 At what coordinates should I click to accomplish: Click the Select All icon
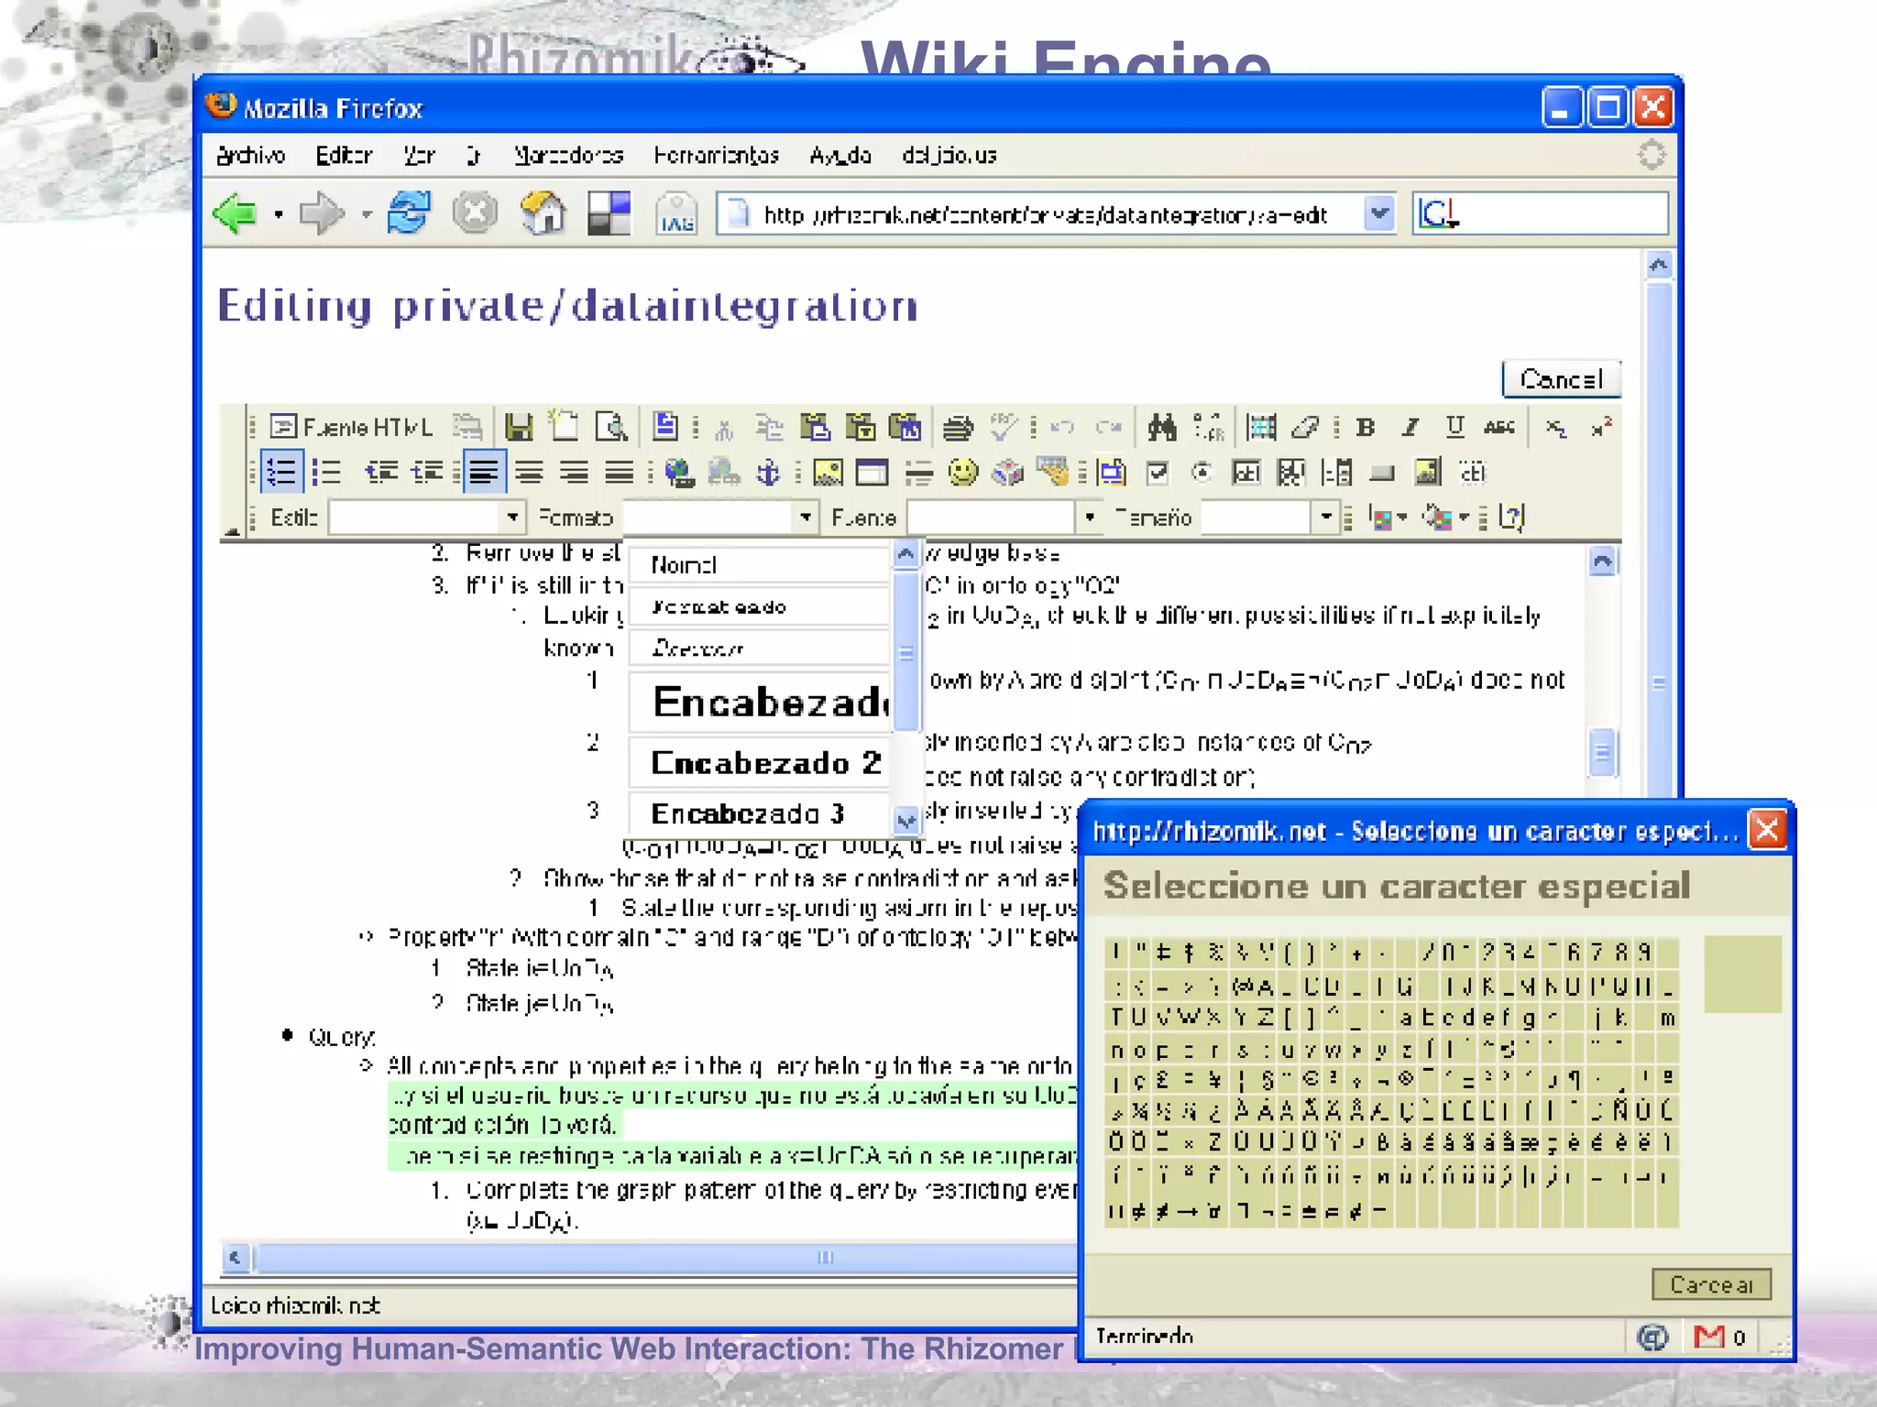[1262, 427]
